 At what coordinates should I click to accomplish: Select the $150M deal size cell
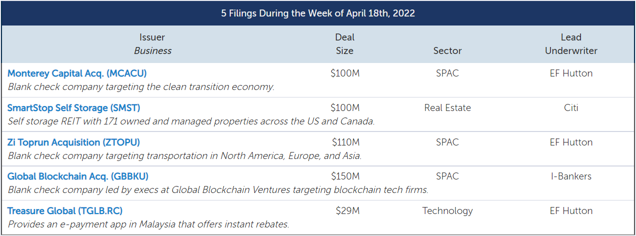point(345,176)
